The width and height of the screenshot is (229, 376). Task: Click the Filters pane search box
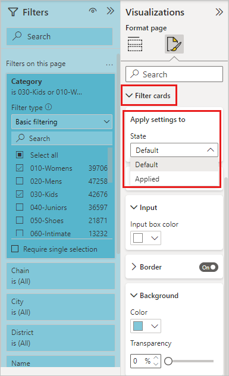59,36
